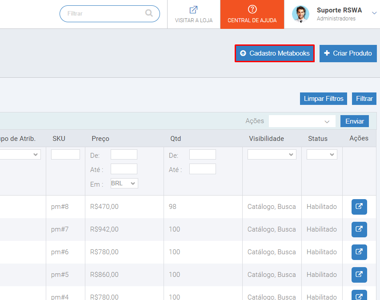Open the Central de Ajuda help center

coord(252,14)
